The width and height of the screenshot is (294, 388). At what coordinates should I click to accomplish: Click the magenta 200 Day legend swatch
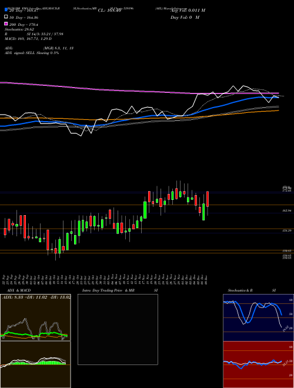tap(6, 24)
